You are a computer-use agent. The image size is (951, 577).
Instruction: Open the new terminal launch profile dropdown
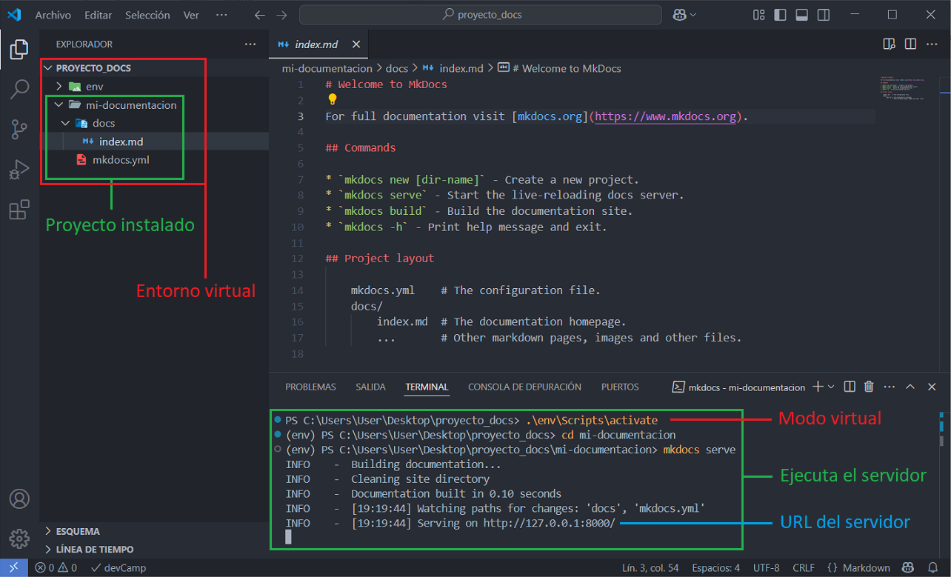(x=831, y=387)
